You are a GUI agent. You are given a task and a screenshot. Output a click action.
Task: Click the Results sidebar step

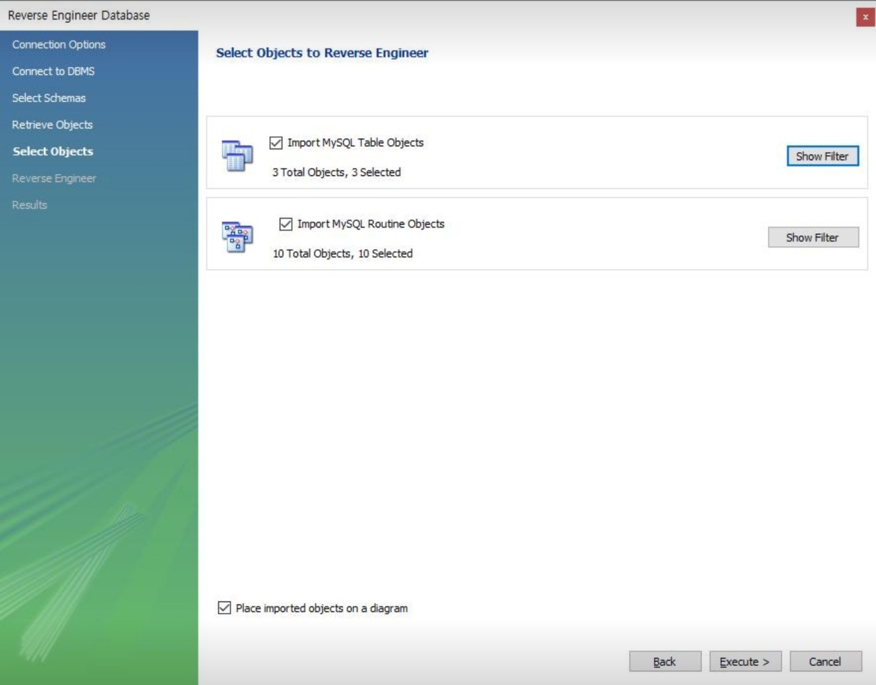pyautogui.click(x=29, y=205)
